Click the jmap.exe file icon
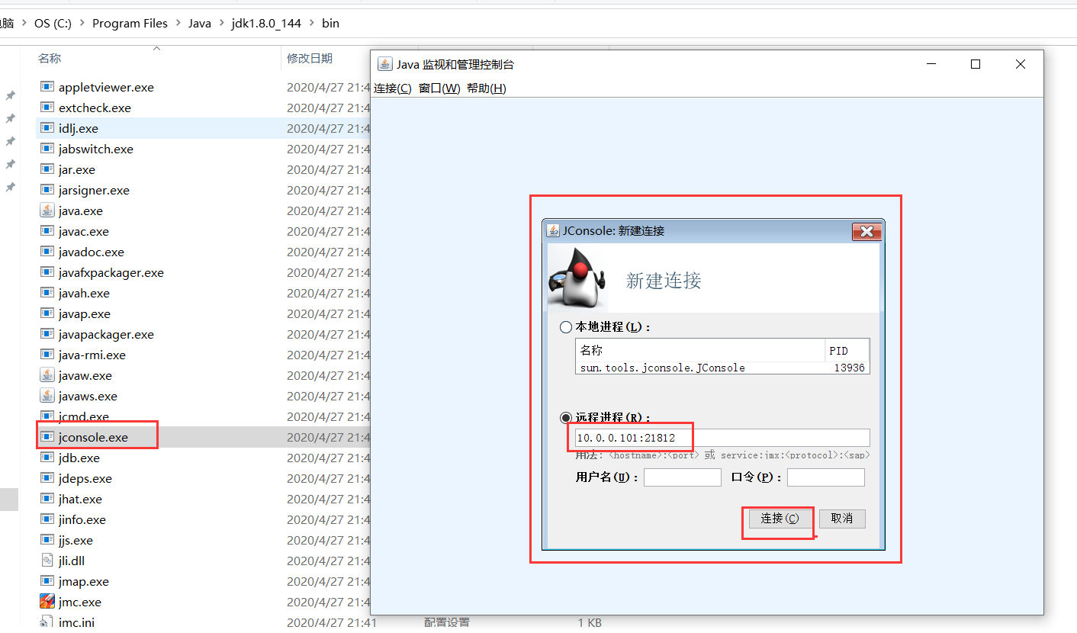This screenshot has width=1077, height=633. coord(47,581)
